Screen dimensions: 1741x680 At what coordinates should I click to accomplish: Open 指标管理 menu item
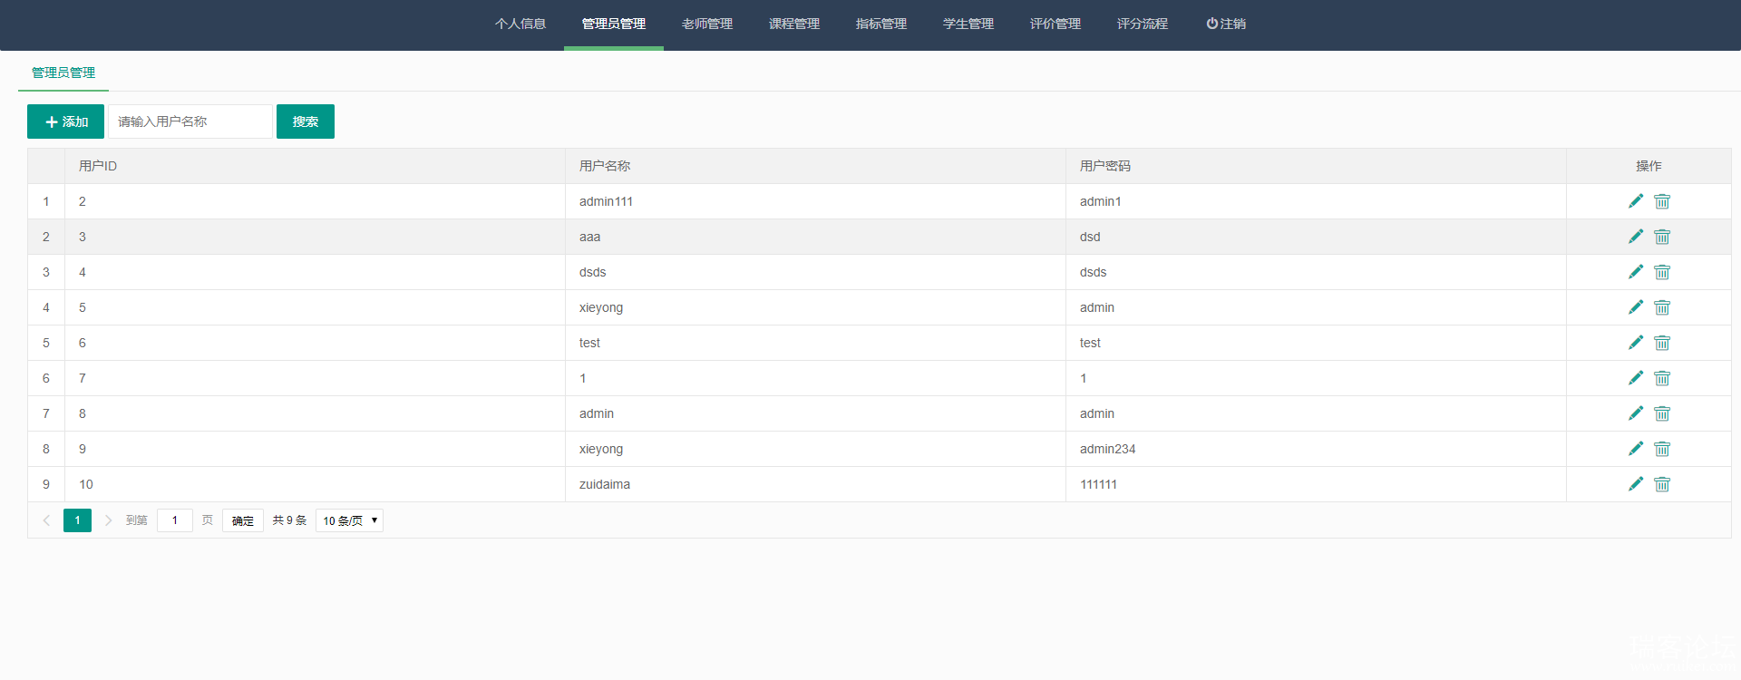tap(881, 24)
